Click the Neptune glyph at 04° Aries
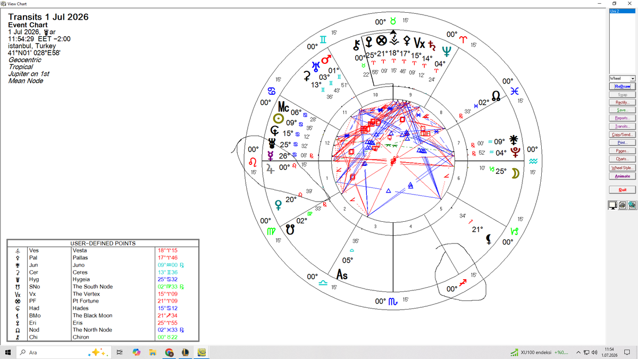 tap(447, 51)
